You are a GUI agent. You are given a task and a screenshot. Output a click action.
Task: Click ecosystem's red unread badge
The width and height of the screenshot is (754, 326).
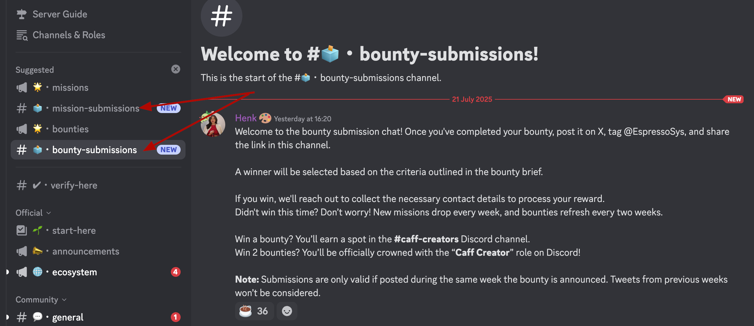tap(175, 272)
